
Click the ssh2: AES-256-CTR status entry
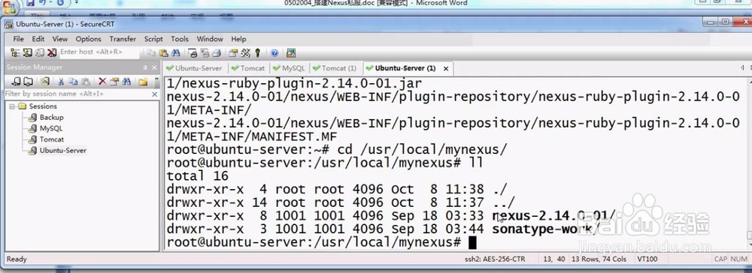click(x=495, y=259)
